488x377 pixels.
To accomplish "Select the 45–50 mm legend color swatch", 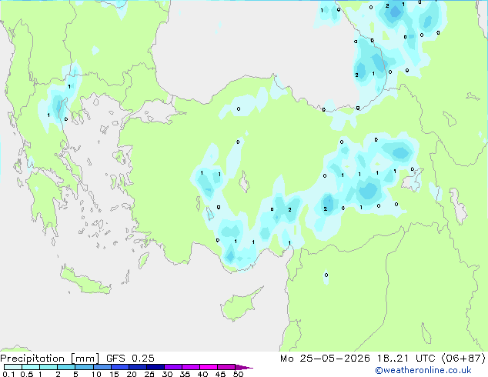I will 226,367.
